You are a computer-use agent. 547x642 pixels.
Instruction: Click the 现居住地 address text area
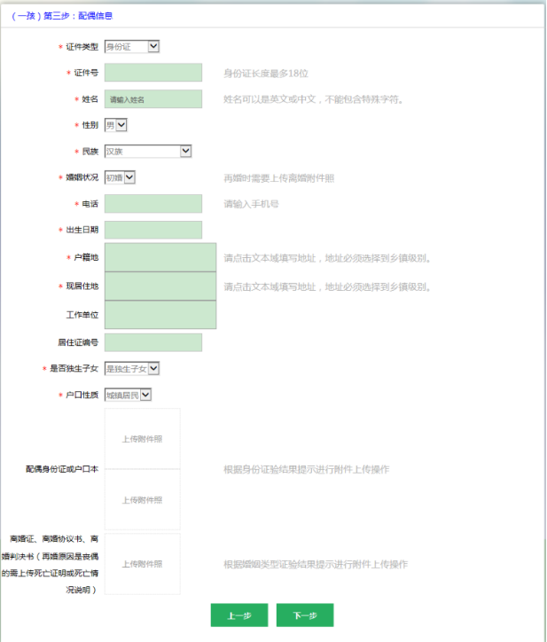tap(160, 286)
